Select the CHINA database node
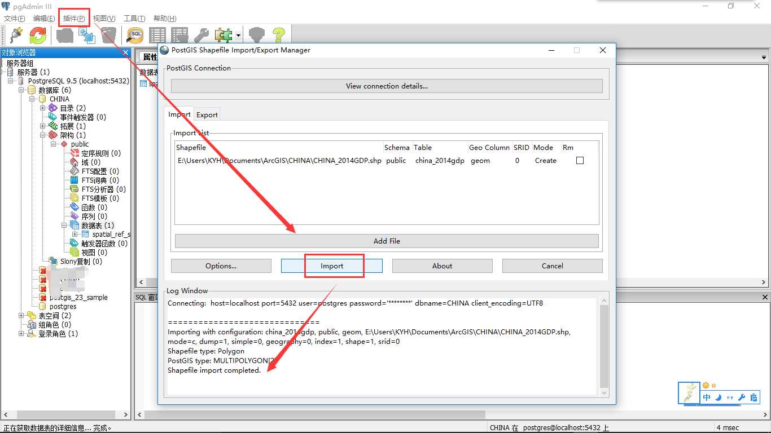Screen dimensions: 771x433 pyautogui.click(x=59, y=99)
